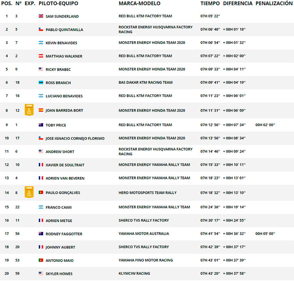Viewport: 294px width, 281px height.
Task: Click the Chilean flag beside Pablo Quintanilla
Action: click(41, 30)
